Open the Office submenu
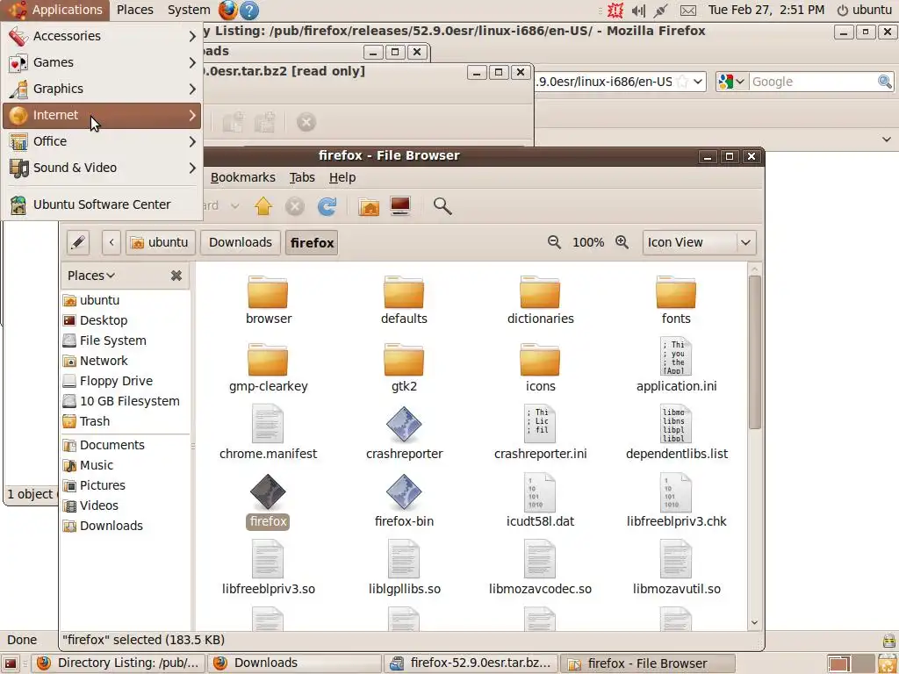This screenshot has height=674, width=899. coord(102,141)
